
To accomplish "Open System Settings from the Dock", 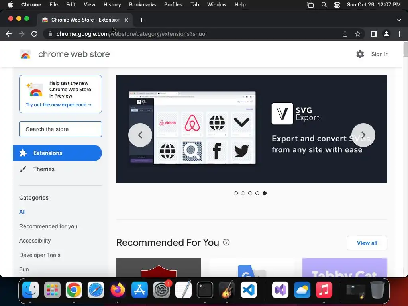I will coord(161,290).
